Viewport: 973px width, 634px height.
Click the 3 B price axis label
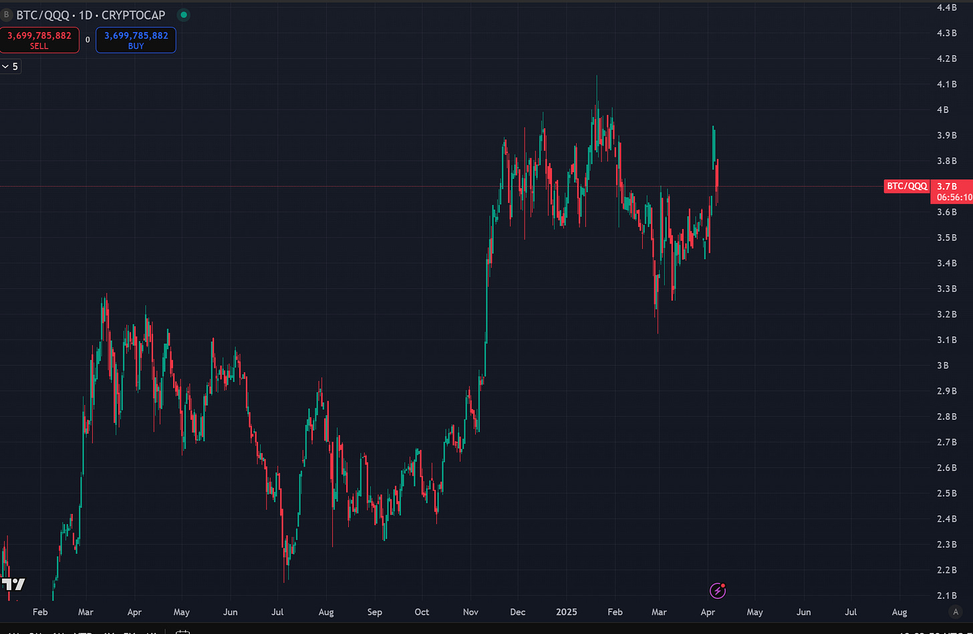943,366
